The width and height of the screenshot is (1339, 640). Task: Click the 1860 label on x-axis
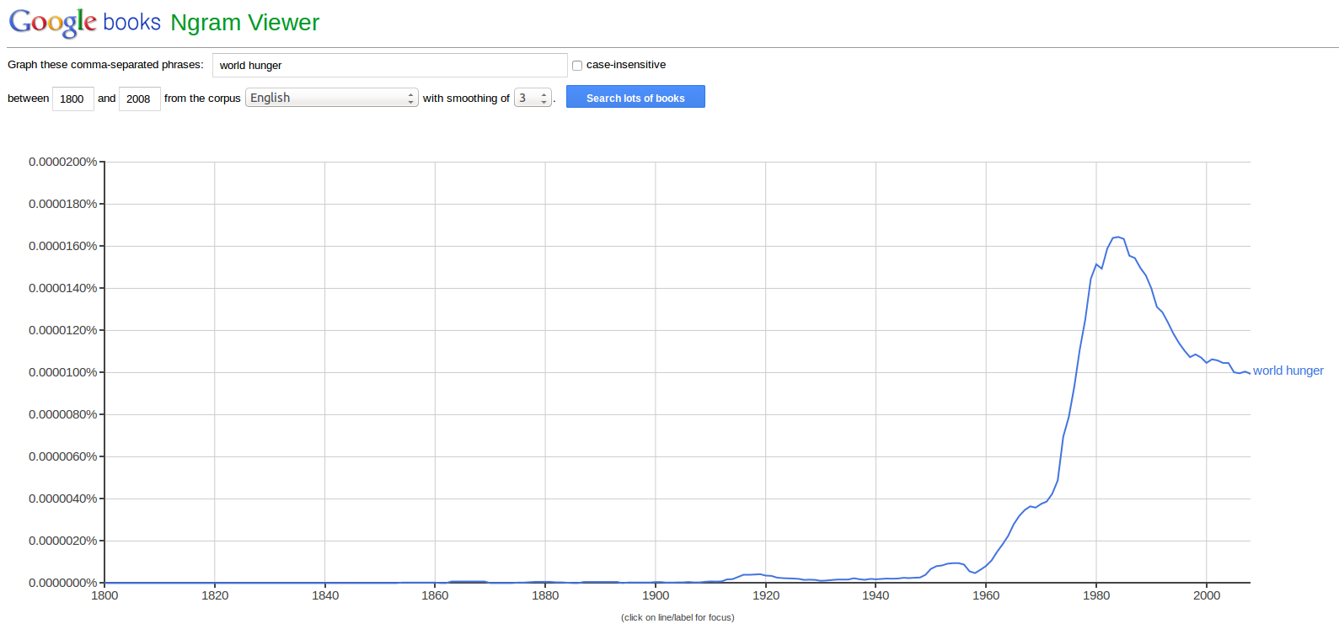tap(435, 595)
